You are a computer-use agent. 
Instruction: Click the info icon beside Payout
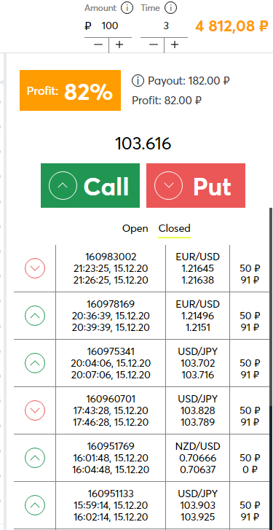coord(137,81)
